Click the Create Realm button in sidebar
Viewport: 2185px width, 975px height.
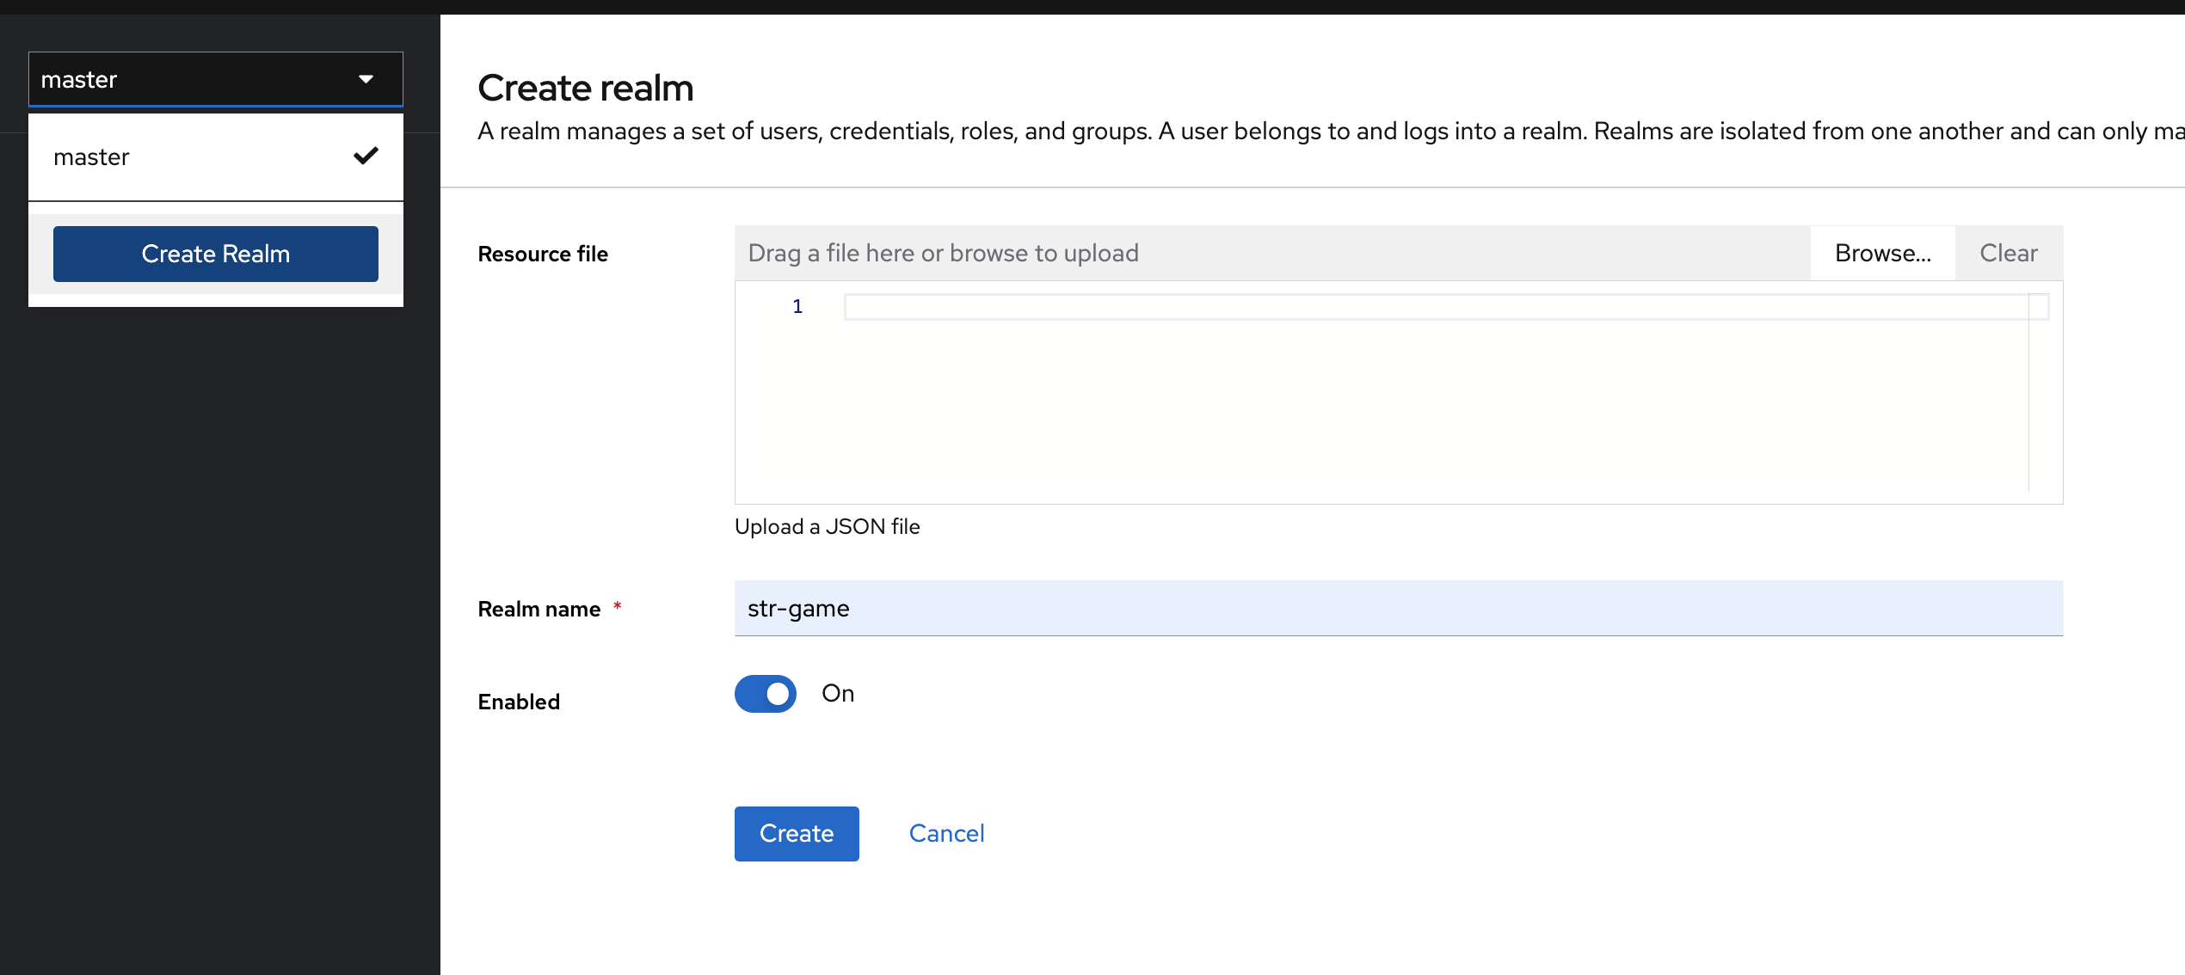(216, 252)
